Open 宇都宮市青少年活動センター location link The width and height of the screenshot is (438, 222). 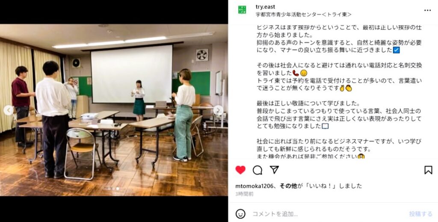304,14
